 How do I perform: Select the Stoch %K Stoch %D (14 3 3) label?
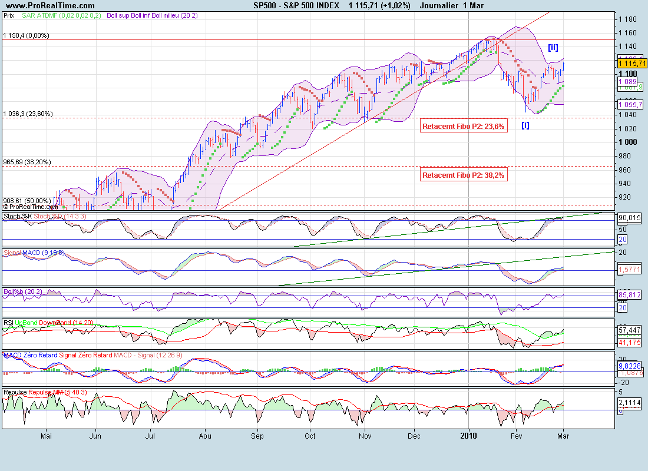(x=45, y=216)
